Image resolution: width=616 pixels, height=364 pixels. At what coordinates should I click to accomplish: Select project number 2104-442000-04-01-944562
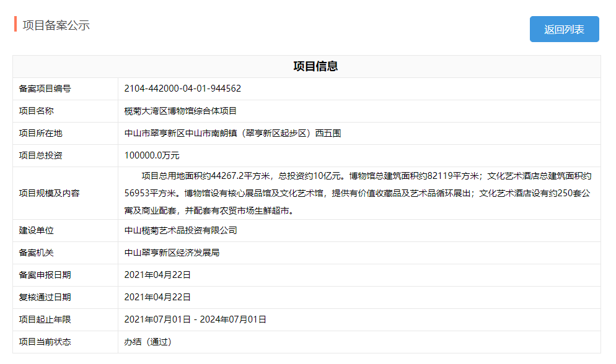pyautogui.click(x=183, y=89)
